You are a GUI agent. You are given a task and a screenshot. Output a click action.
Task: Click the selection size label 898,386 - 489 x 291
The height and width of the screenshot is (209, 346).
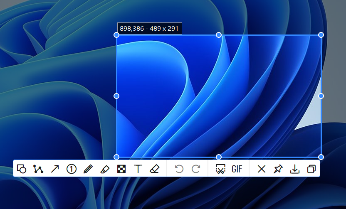149,28
